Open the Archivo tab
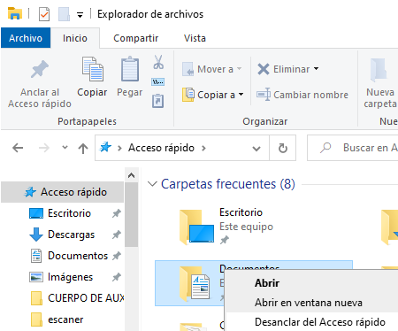This screenshot has width=398, height=331. (26, 38)
